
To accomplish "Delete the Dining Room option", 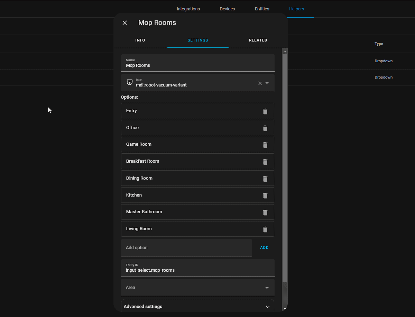I will [265, 179].
